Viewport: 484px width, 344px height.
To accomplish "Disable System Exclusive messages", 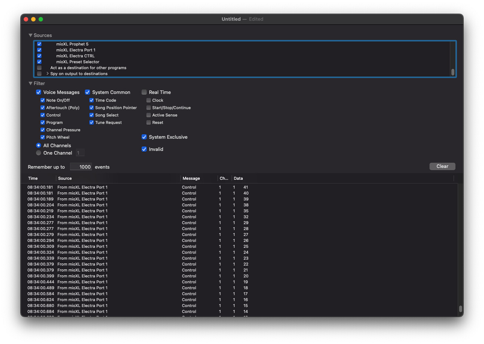I will (x=144, y=137).
